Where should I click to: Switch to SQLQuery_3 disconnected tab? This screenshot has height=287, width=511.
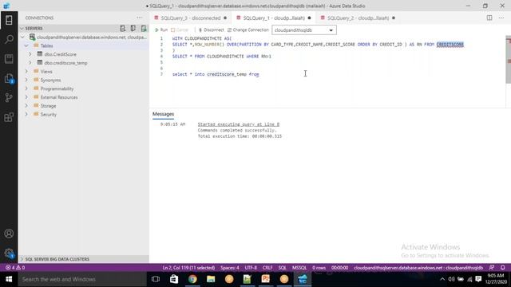[x=190, y=18]
